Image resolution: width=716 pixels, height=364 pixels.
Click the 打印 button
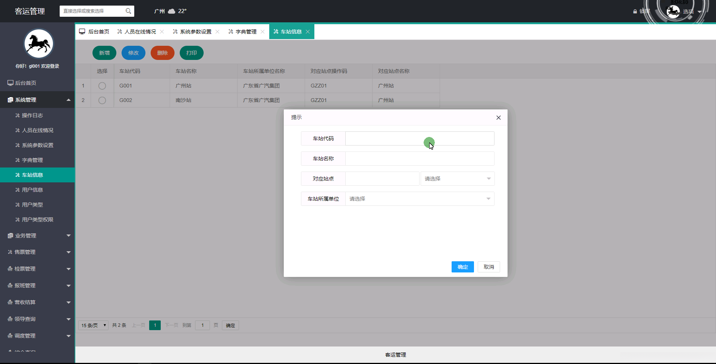(x=192, y=53)
